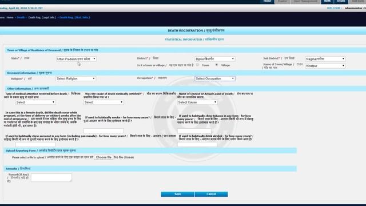366x206 pixels.
Task: Click the Remark text area
Action: tap(51, 177)
